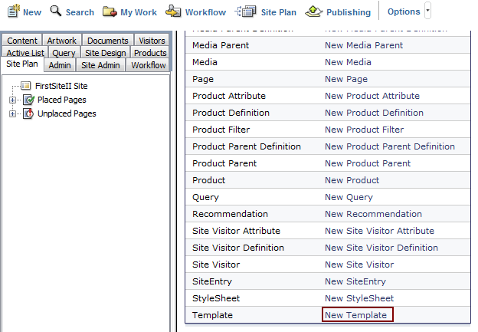Switch to the Documents tab
This screenshot has width=478, height=332.
point(107,41)
